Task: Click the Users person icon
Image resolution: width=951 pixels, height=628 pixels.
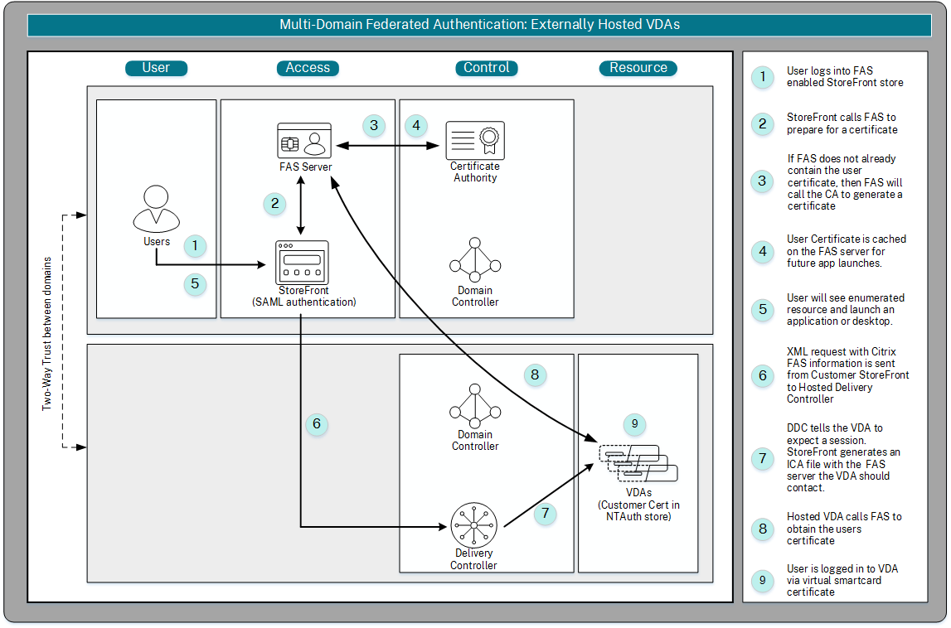Action: point(157,209)
